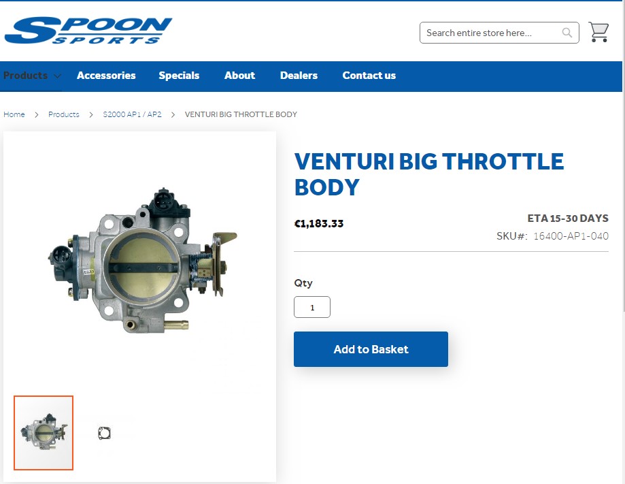Image resolution: width=625 pixels, height=484 pixels.
Task: Select the throttle body thumbnail
Action: coord(44,432)
